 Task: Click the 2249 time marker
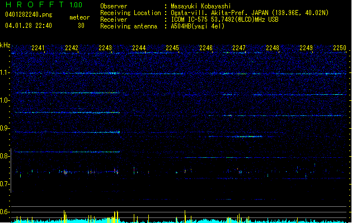306,48
